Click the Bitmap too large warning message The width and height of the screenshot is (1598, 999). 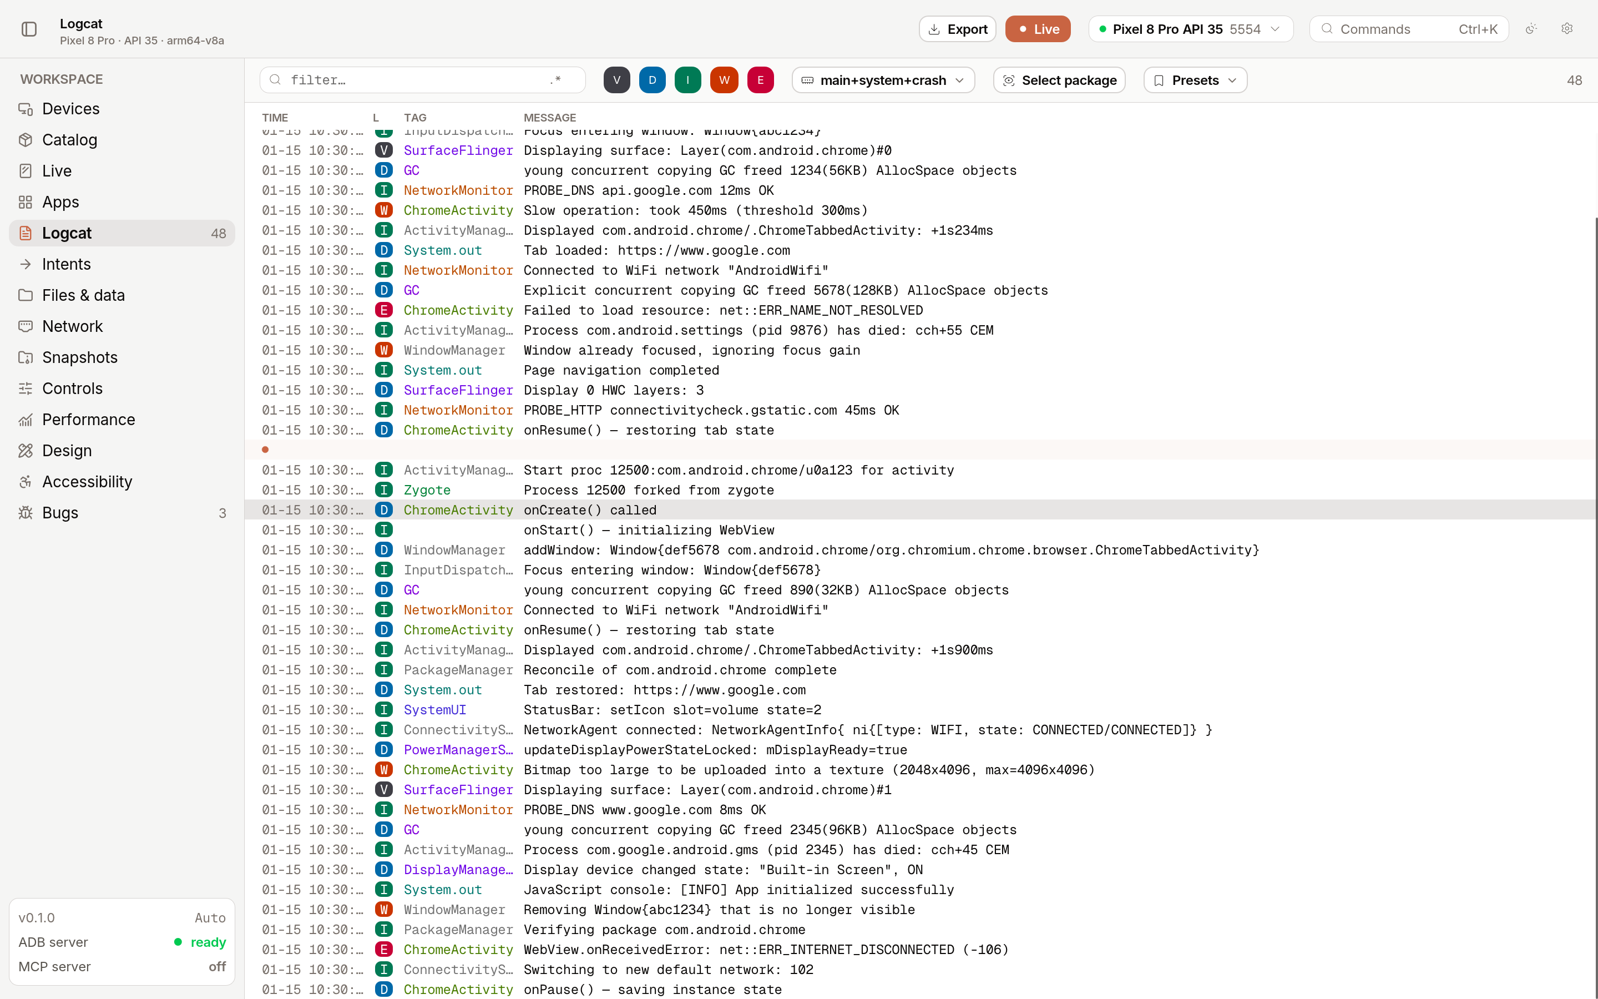coord(809,770)
